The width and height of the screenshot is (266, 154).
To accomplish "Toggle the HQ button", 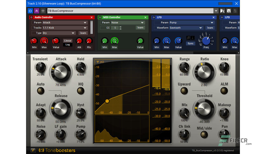I will [80, 91].
